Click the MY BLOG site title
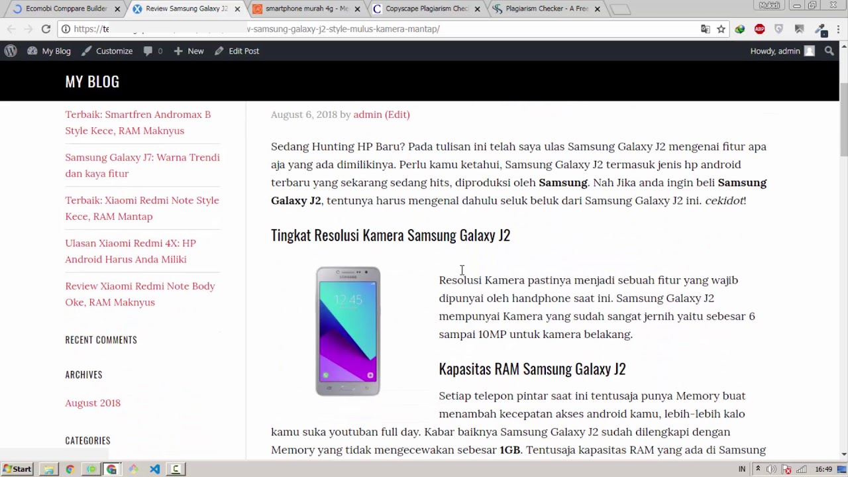 coord(92,81)
